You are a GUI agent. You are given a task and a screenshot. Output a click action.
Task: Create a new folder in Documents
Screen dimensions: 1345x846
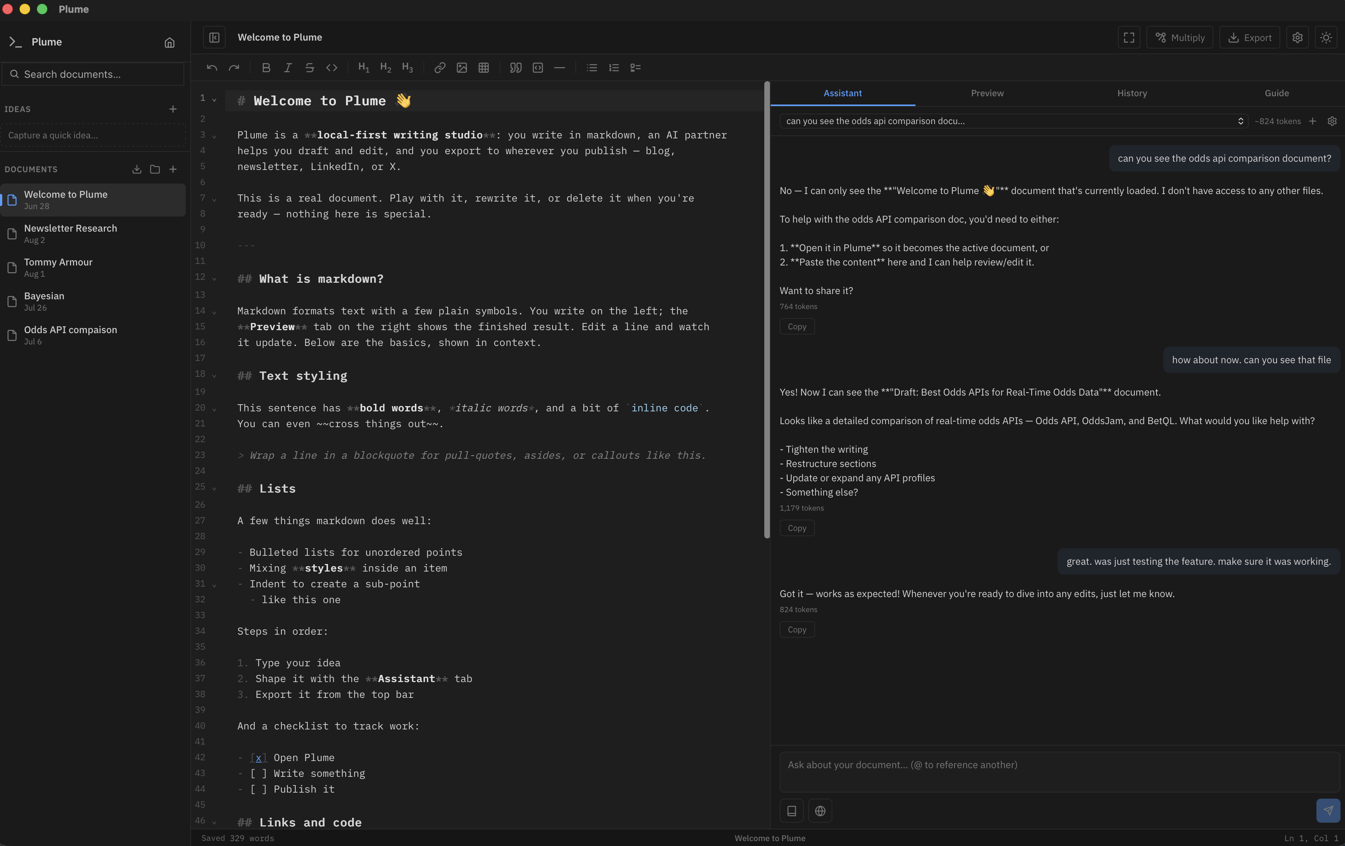click(x=155, y=169)
